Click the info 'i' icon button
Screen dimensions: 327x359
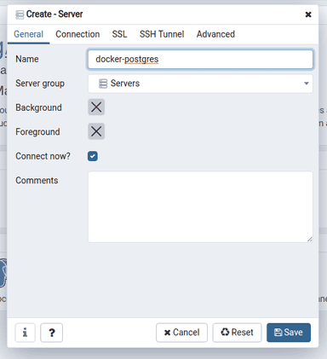coord(25,333)
